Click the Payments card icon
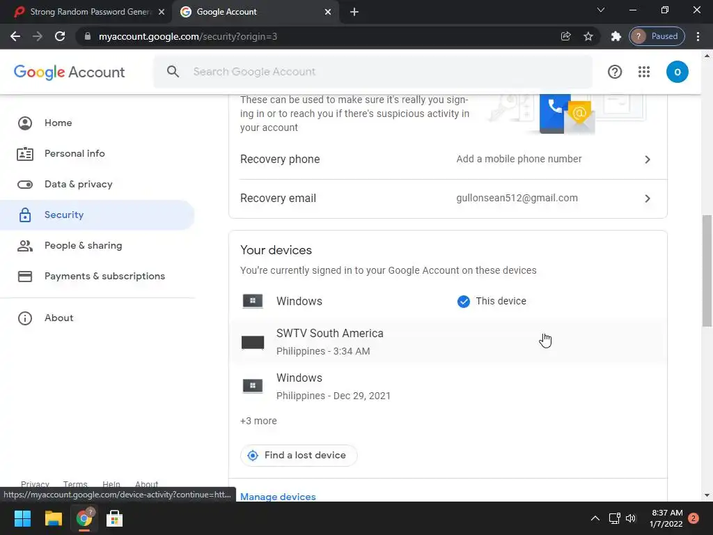This screenshot has height=535, width=713. [25, 276]
